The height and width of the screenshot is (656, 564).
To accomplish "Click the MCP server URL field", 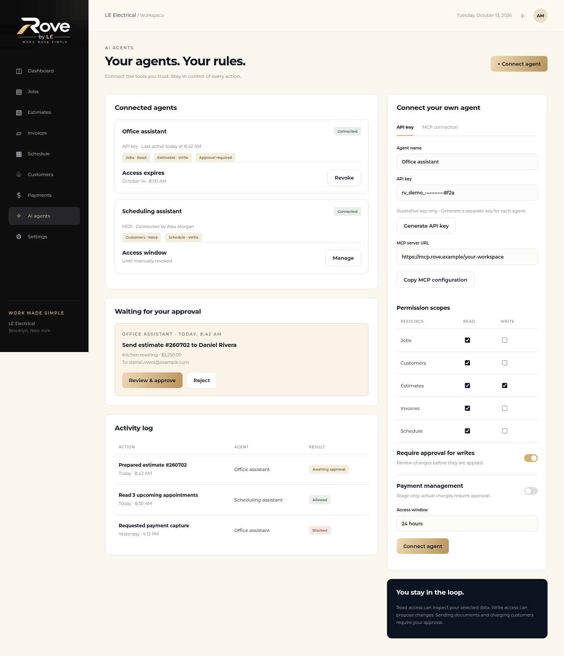I will 467,257.
